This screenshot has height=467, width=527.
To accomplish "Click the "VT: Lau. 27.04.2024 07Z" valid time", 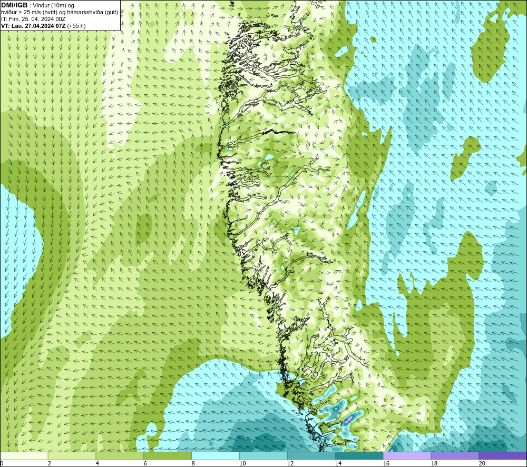I will [x=33, y=26].
